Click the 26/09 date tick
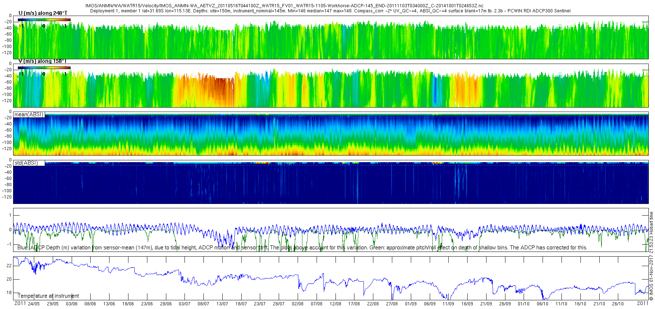655x309 pixels. point(505,304)
